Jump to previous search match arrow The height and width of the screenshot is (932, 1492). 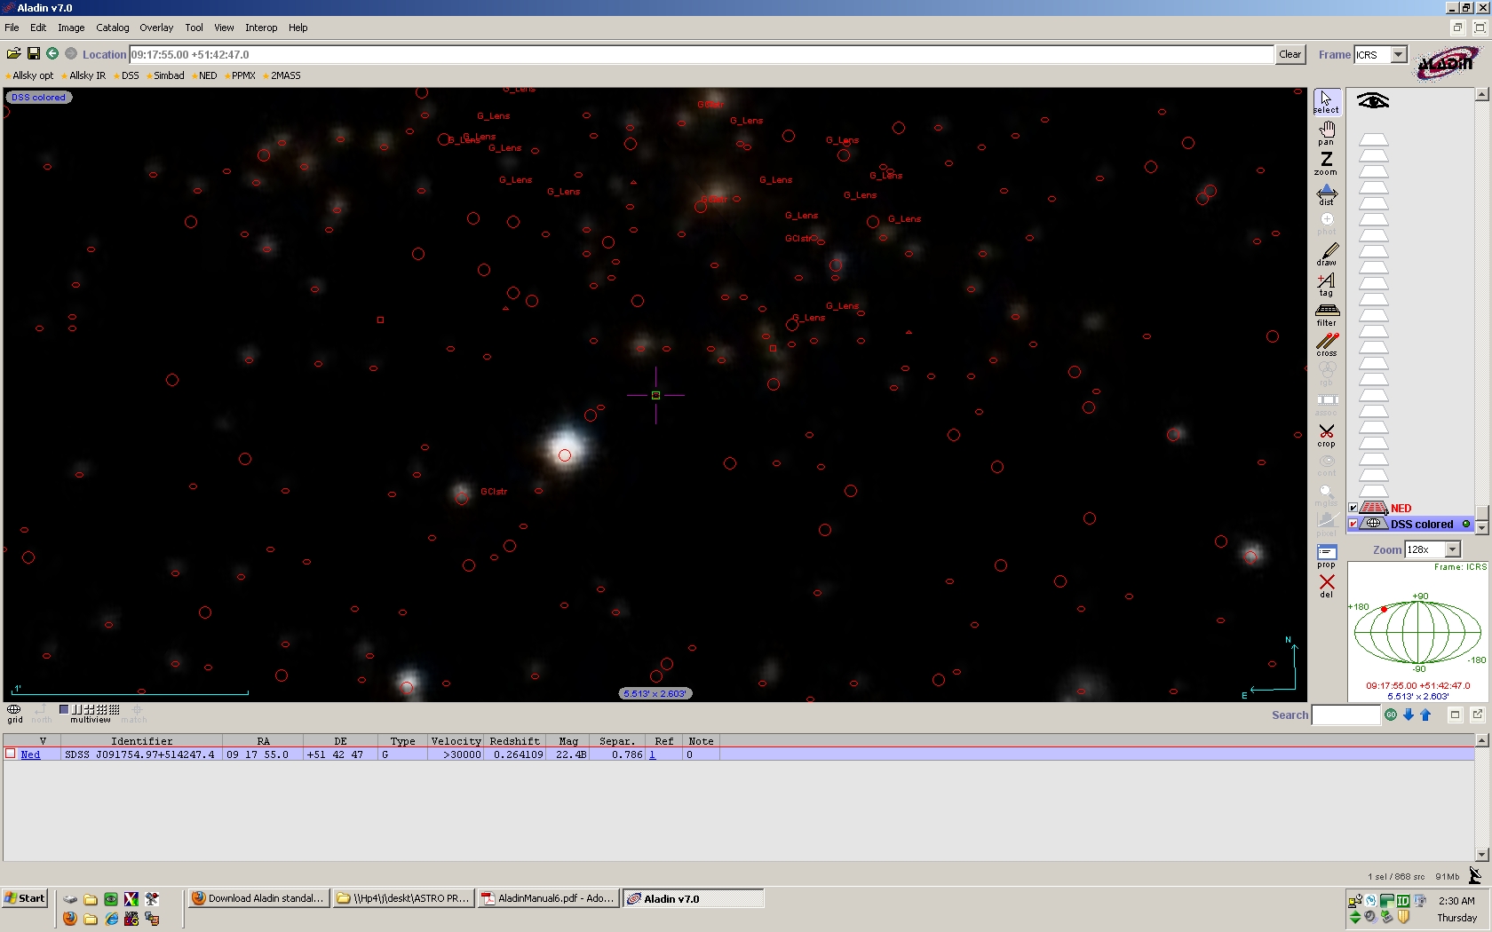click(x=1425, y=715)
